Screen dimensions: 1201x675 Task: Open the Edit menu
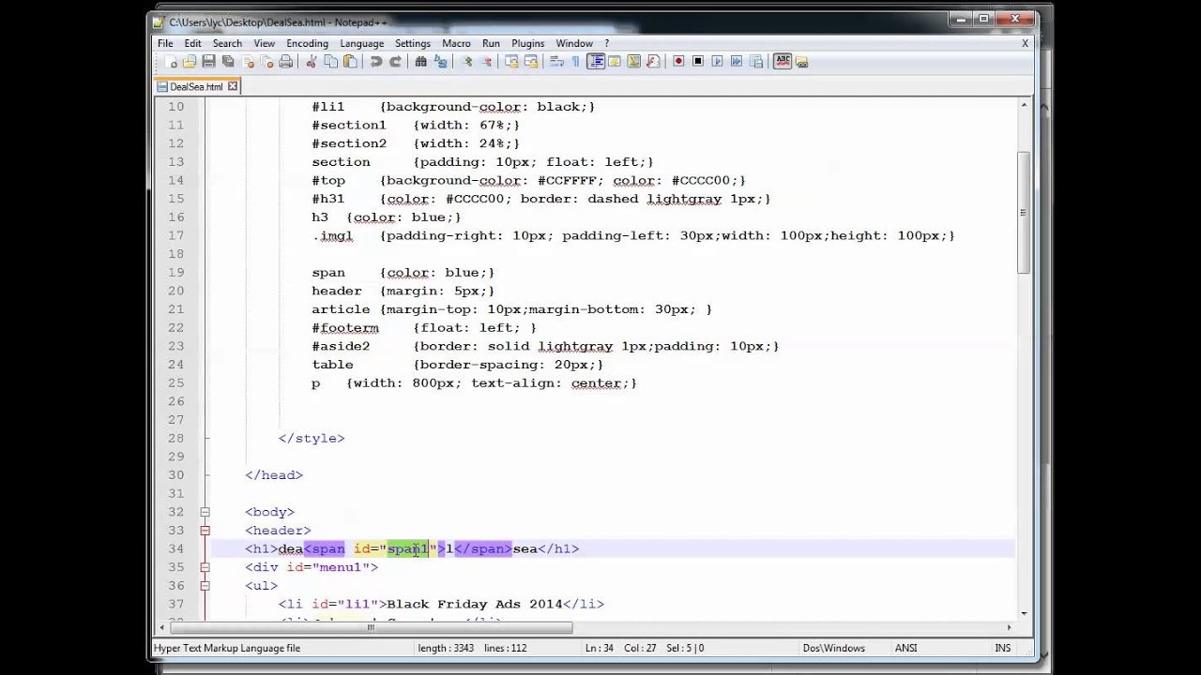(192, 43)
